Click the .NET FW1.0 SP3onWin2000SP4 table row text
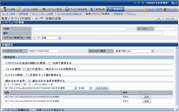Image resolution: width=179 pixels, height=112 pixels. tap(32, 101)
